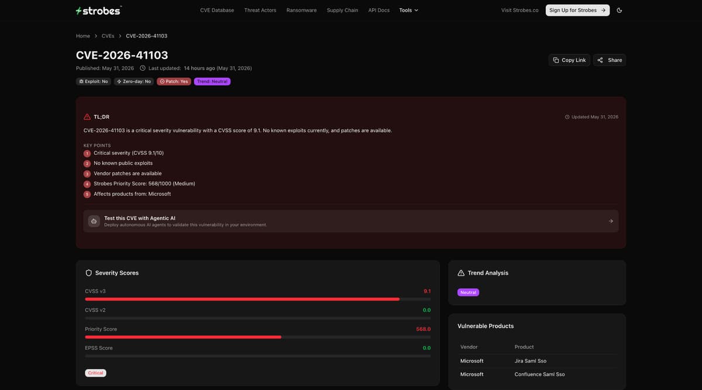Click the CVSS v2 score bar
This screenshot has height=390, width=702.
[257, 318]
